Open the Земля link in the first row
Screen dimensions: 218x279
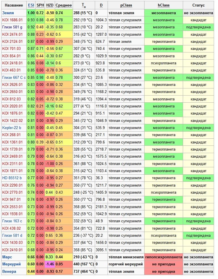(8, 13)
